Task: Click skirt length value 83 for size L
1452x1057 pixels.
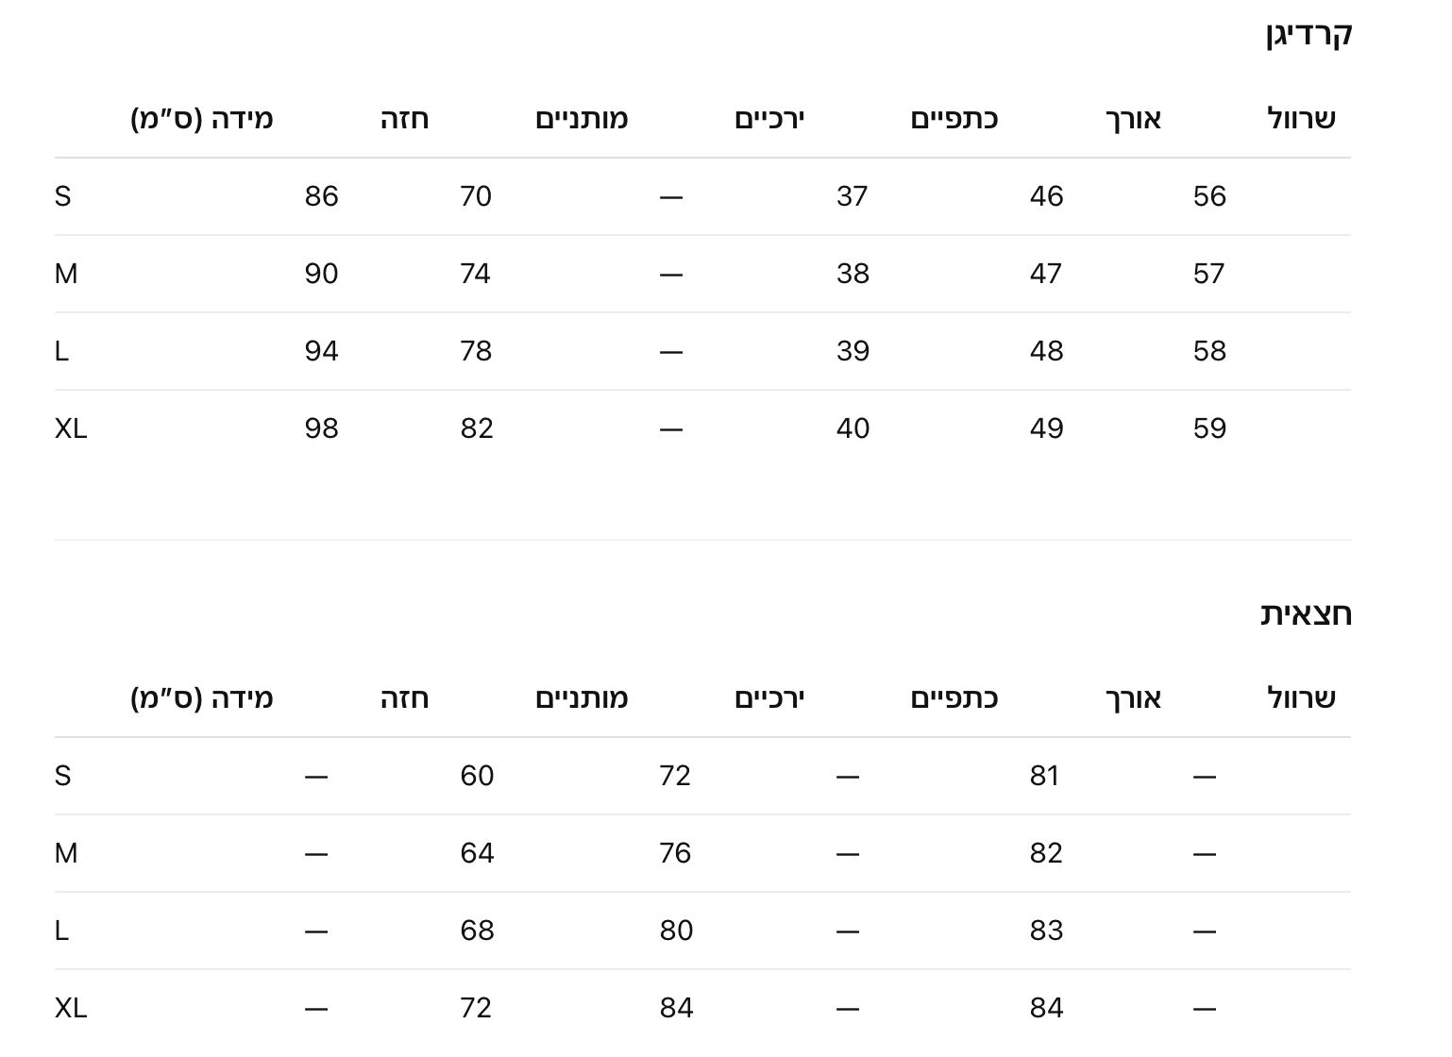Action: point(1046,931)
